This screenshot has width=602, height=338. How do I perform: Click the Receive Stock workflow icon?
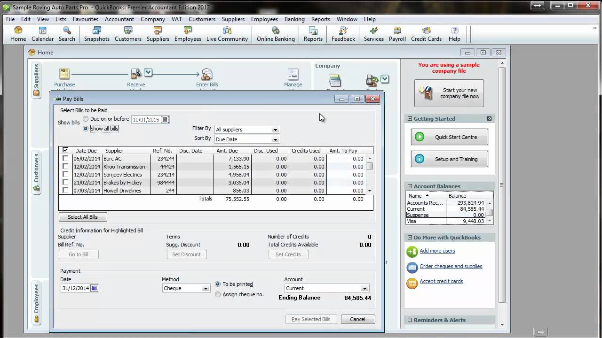pyautogui.click(x=136, y=74)
